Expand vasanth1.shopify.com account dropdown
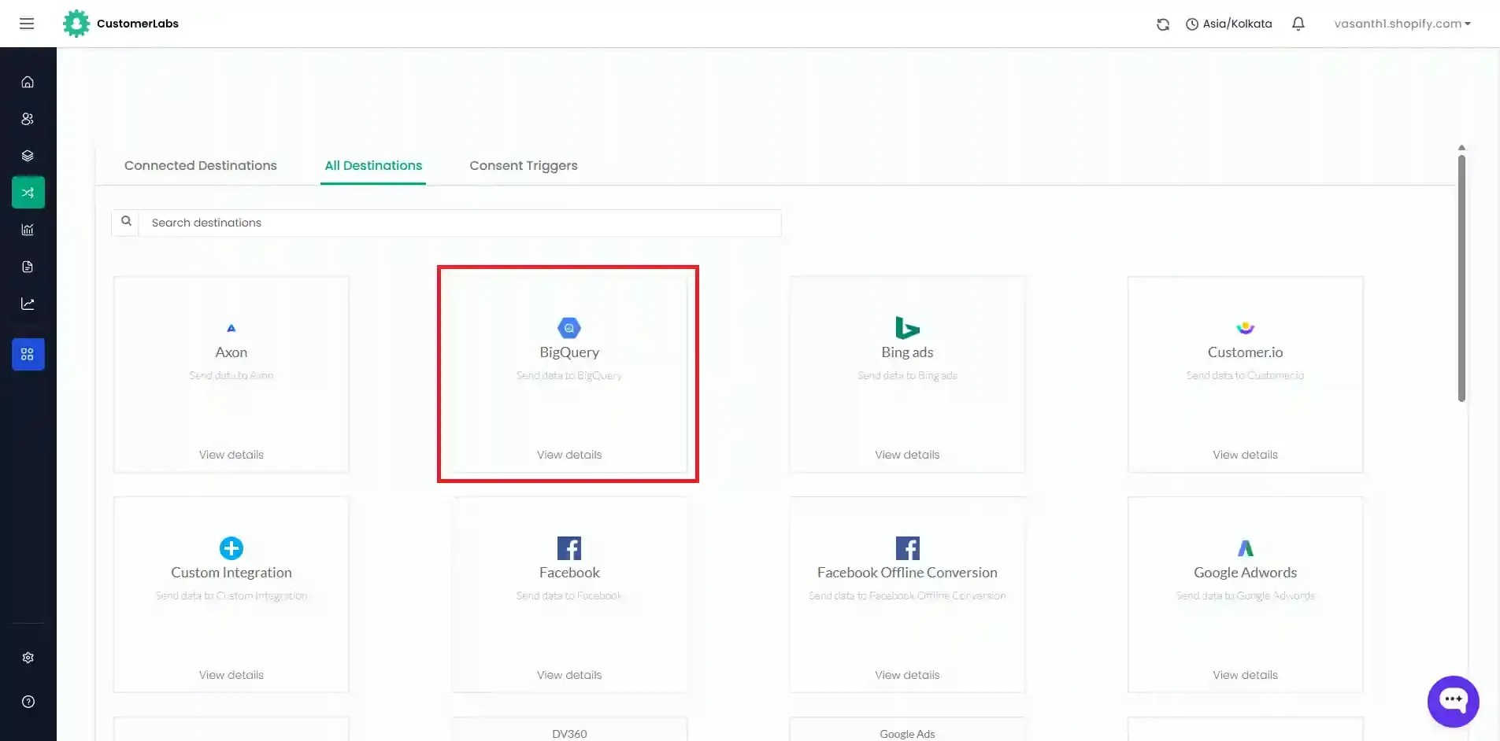The height and width of the screenshot is (741, 1500). [1402, 24]
